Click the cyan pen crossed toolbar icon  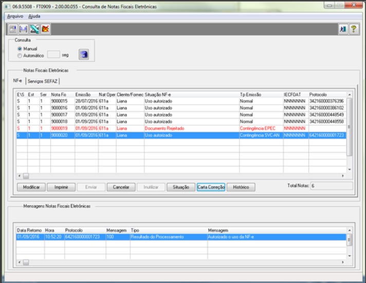click(34, 29)
